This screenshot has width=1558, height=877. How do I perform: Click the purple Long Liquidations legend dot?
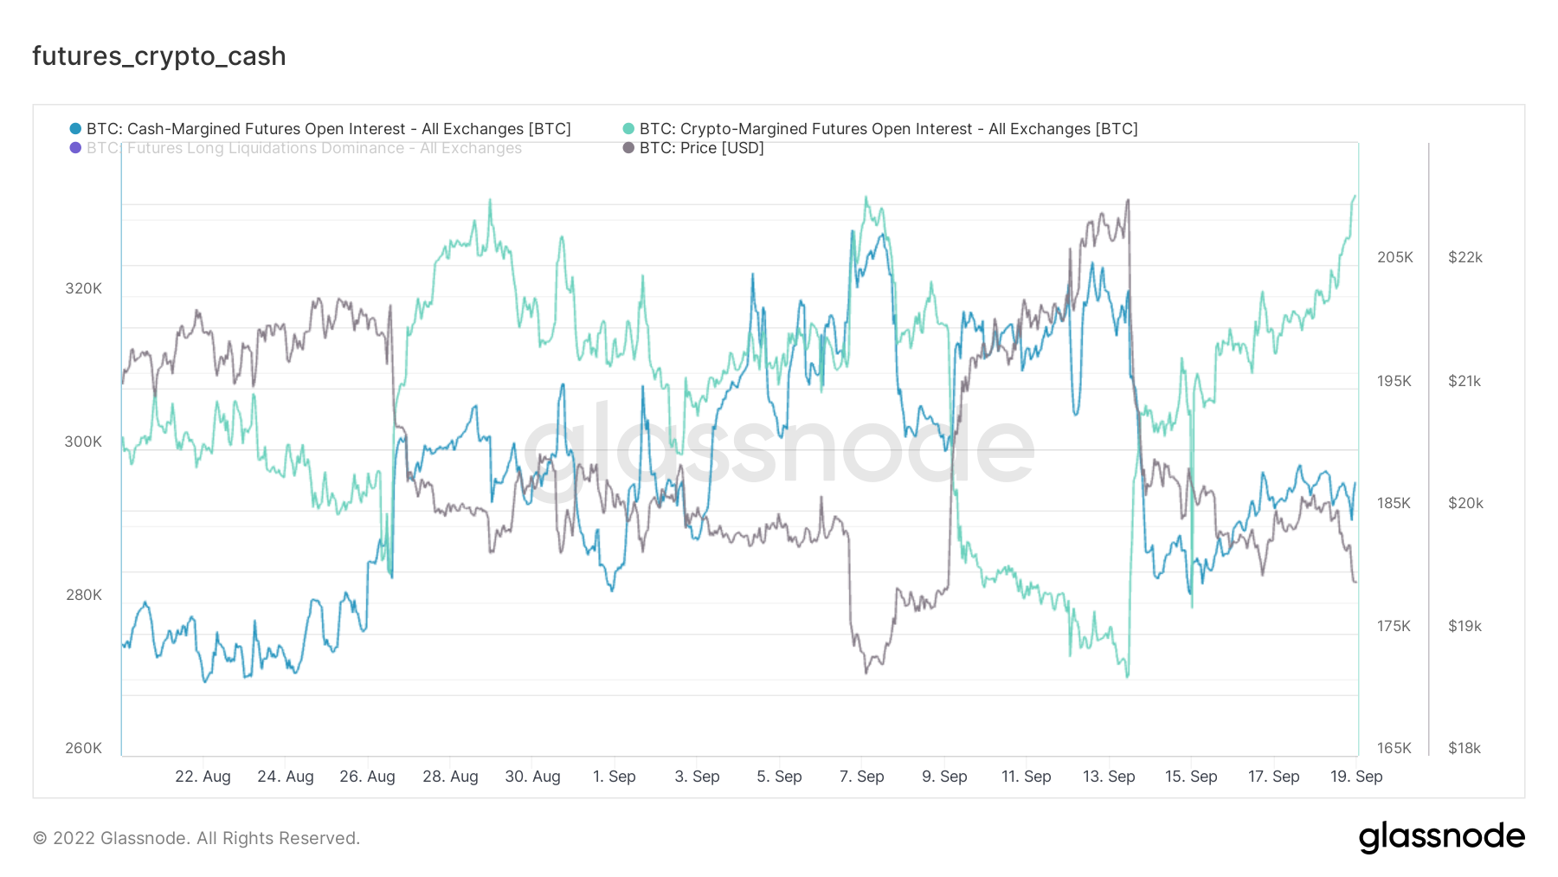click(75, 148)
